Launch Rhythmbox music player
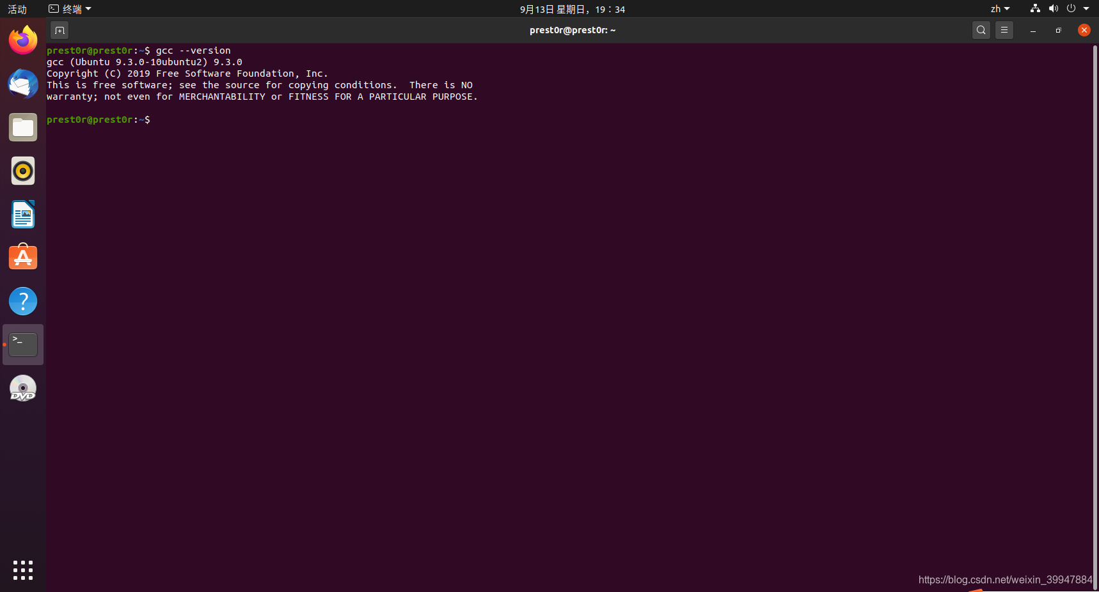This screenshot has width=1099, height=592. click(23, 171)
